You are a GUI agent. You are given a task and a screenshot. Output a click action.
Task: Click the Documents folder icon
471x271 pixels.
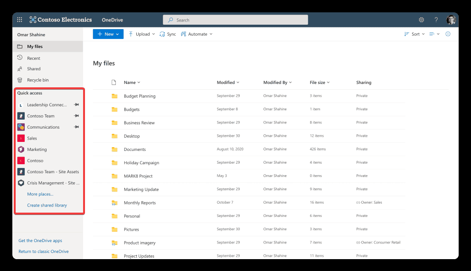(x=114, y=149)
